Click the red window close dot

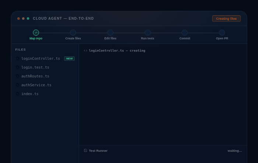point(18,18)
